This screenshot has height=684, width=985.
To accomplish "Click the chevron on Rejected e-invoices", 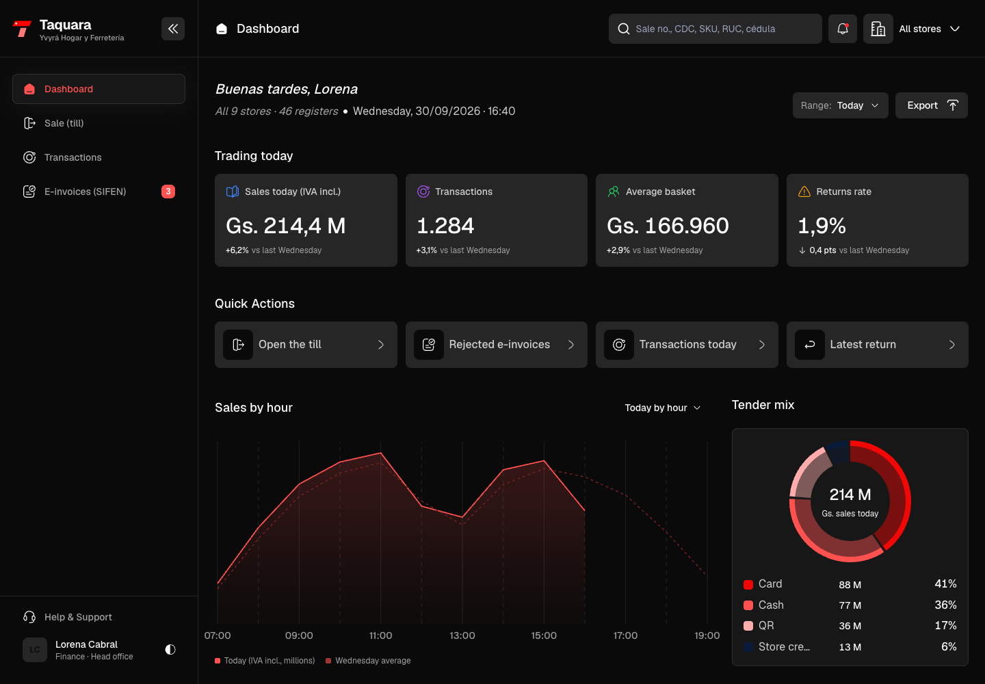I will pos(571,345).
